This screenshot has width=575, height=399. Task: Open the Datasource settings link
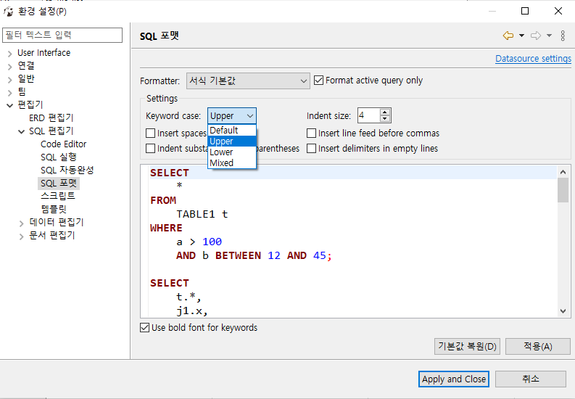(533, 59)
